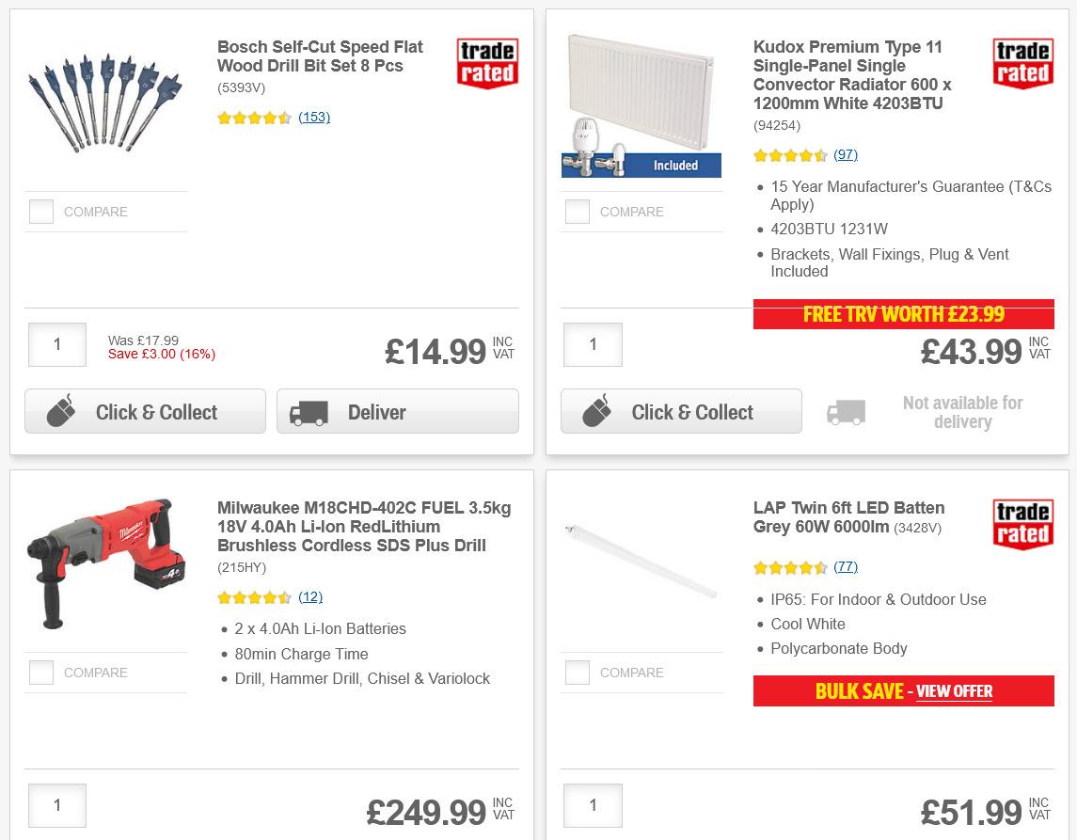The width and height of the screenshot is (1077, 840).
Task: Enable Compare for the Bosch drill bit set
Action: coord(41,212)
